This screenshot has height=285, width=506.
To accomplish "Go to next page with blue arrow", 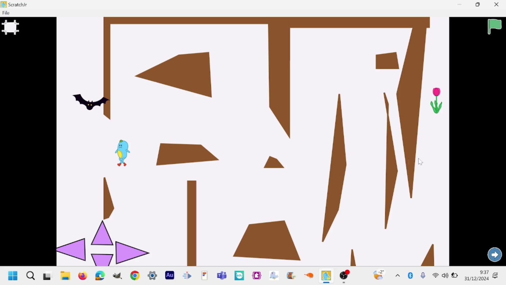I will point(495,255).
